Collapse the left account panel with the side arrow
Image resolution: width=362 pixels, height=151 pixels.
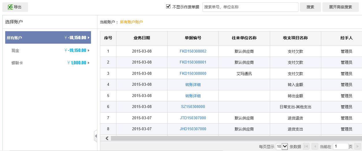(96, 136)
